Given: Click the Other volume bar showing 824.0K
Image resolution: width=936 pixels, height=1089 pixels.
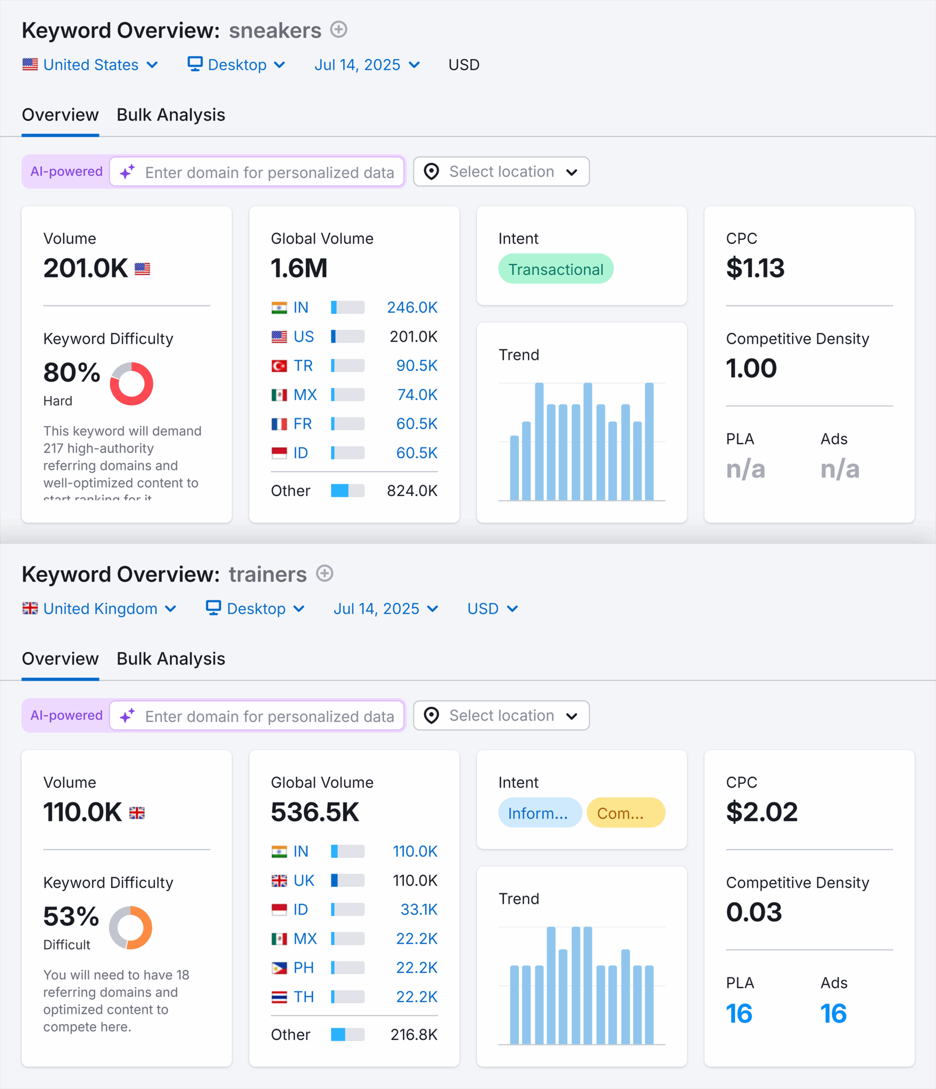Looking at the screenshot, I should click(x=347, y=490).
